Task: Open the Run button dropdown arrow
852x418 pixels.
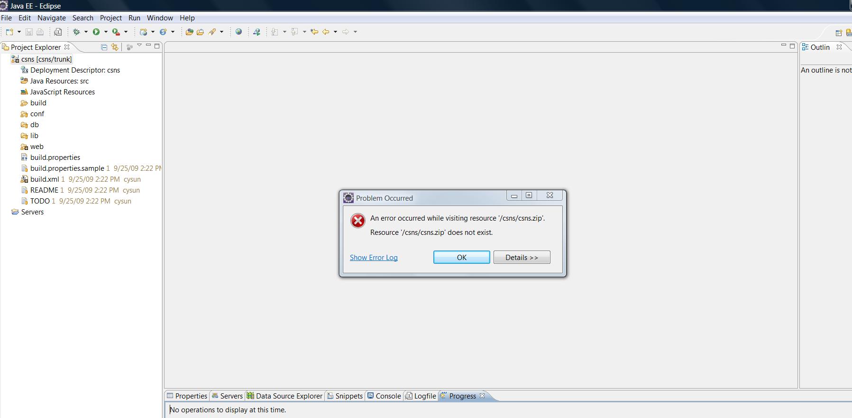Action: tap(106, 32)
